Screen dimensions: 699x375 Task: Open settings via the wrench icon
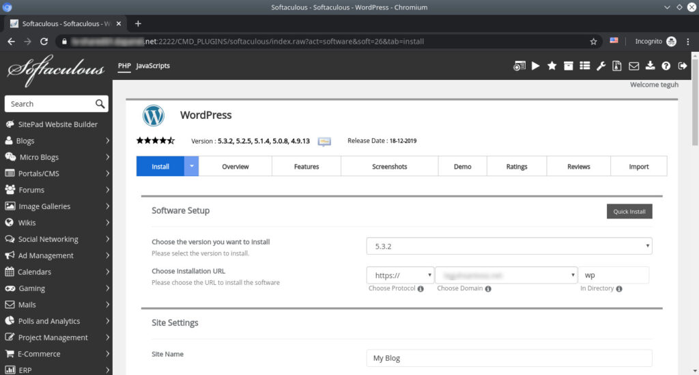pyautogui.click(x=601, y=66)
